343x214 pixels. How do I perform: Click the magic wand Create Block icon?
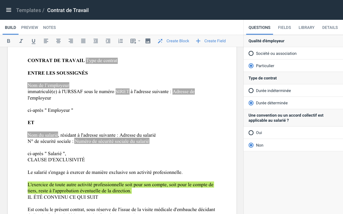pyautogui.click(x=160, y=41)
